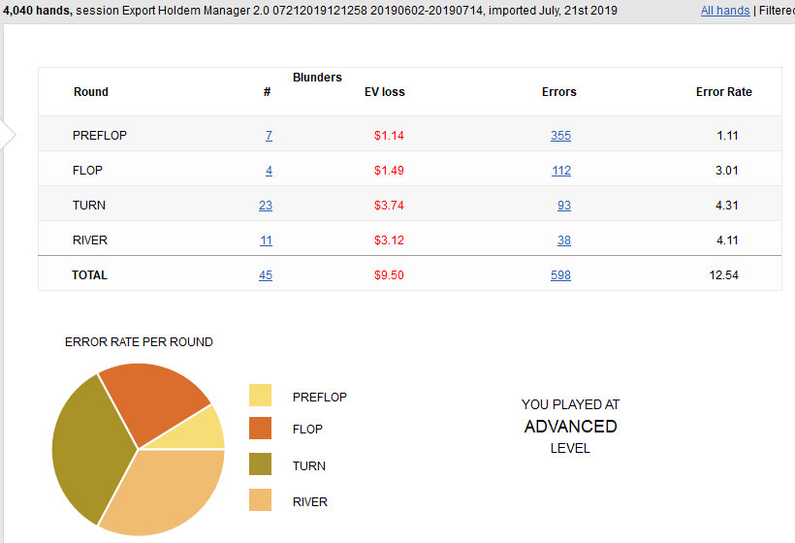Open the 45 total blunders link
The image size is (795, 543).
tap(266, 275)
